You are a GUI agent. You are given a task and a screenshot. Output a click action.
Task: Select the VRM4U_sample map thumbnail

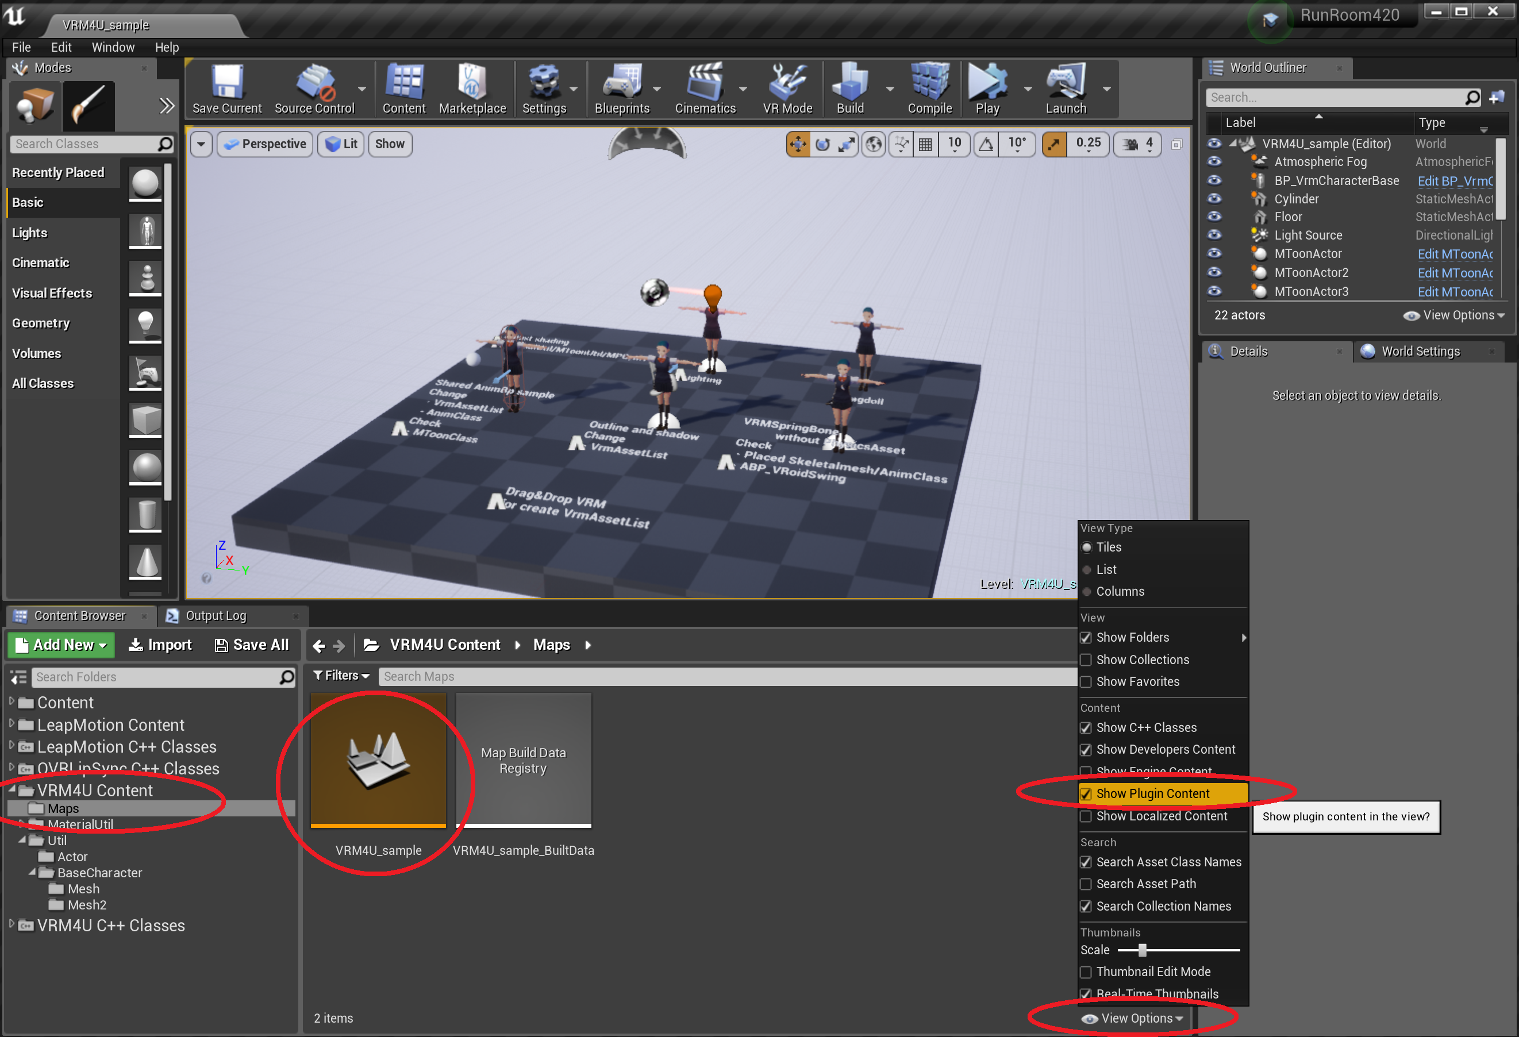[378, 761]
